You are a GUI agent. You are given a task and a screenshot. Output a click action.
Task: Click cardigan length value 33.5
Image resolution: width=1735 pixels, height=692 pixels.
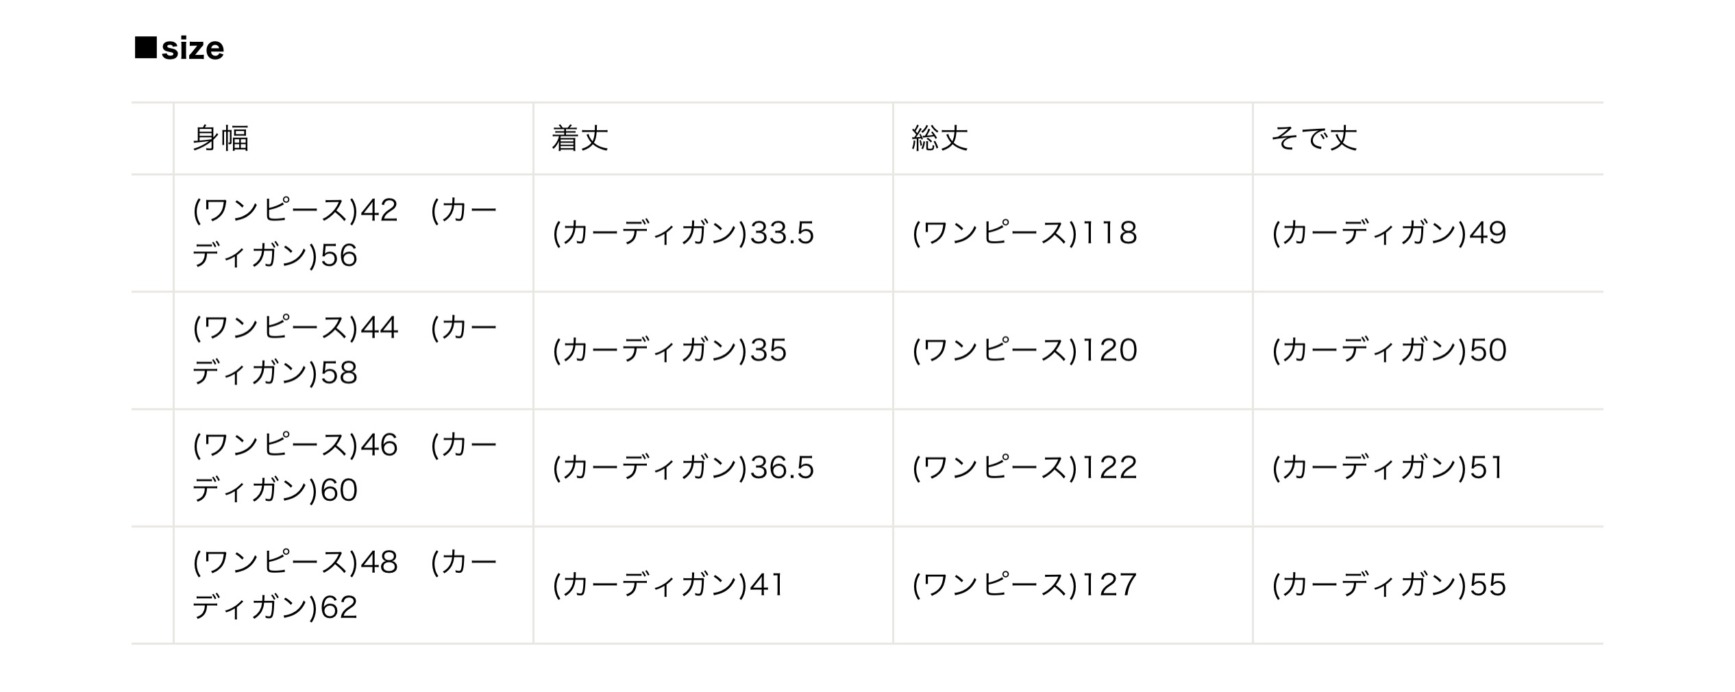(683, 233)
